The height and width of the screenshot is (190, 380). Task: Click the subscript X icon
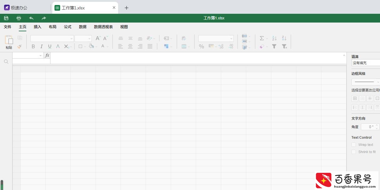pyautogui.click(x=66, y=46)
